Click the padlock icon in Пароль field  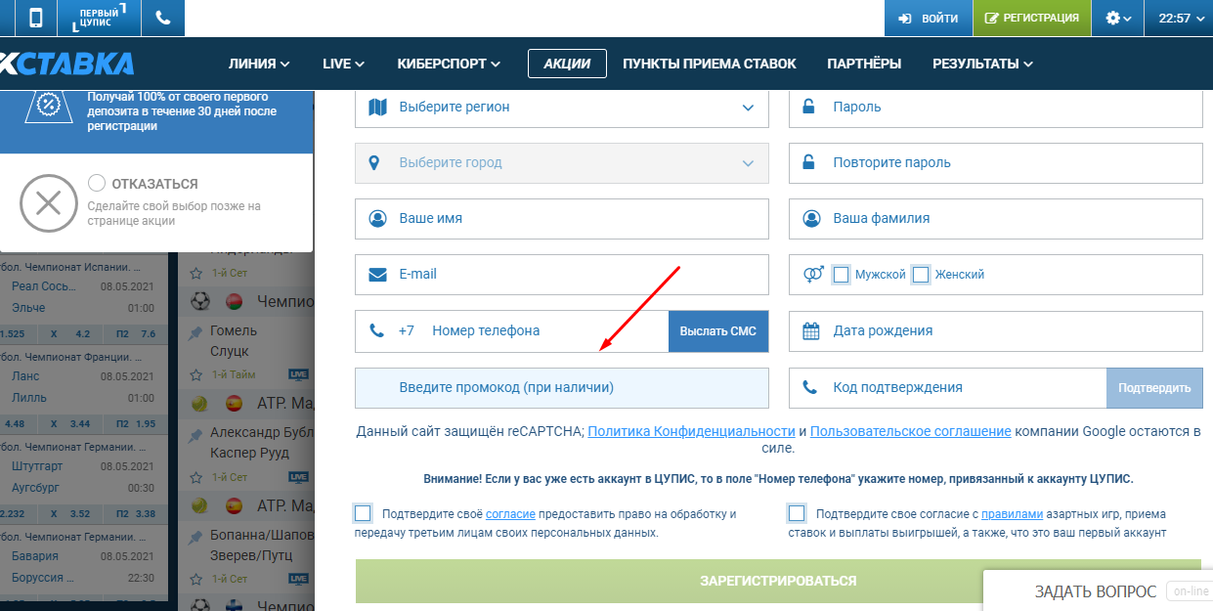[809, 107]
